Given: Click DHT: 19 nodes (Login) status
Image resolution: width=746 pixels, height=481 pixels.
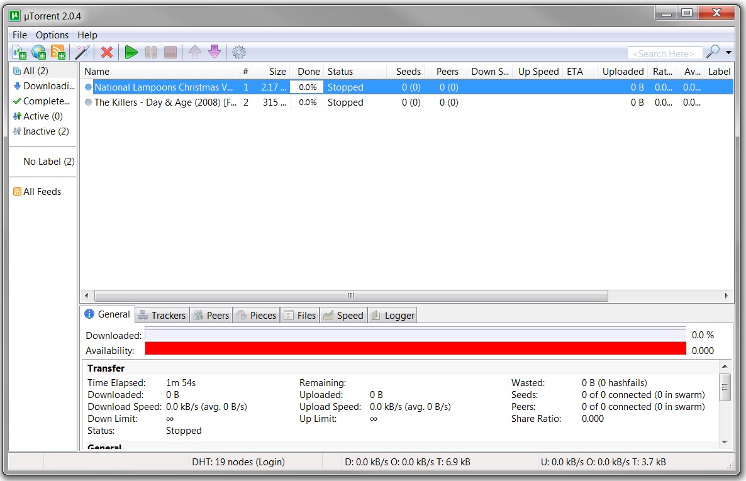Looking at the screenshot, I should pyautogui.click(x=238, y=462).
